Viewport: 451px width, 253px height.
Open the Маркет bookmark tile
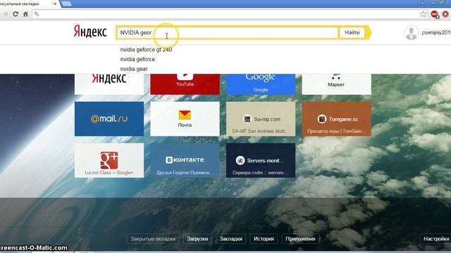click(x=337, y=84)
